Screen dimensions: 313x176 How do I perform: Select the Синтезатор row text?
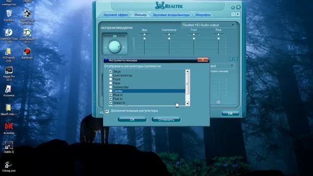[122, 75]
